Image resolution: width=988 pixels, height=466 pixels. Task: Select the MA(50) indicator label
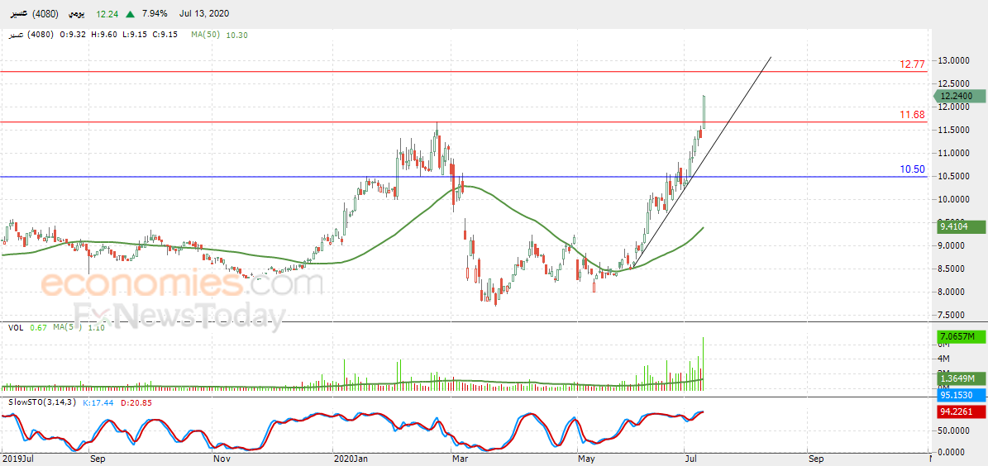point(206,36)
